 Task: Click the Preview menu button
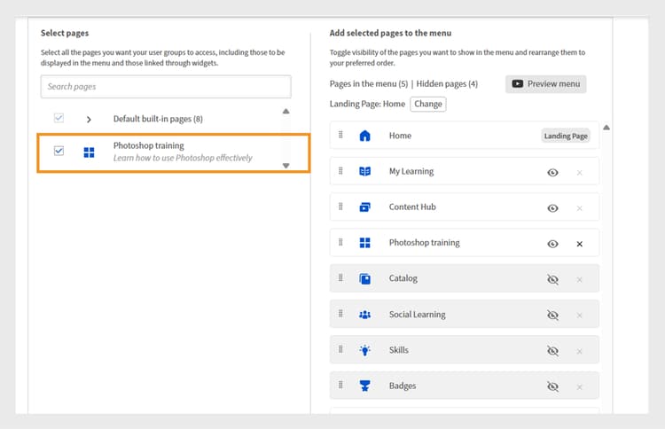tap(545, 84)
